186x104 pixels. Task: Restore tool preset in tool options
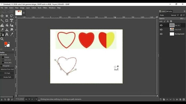click(x=5, y=100)
